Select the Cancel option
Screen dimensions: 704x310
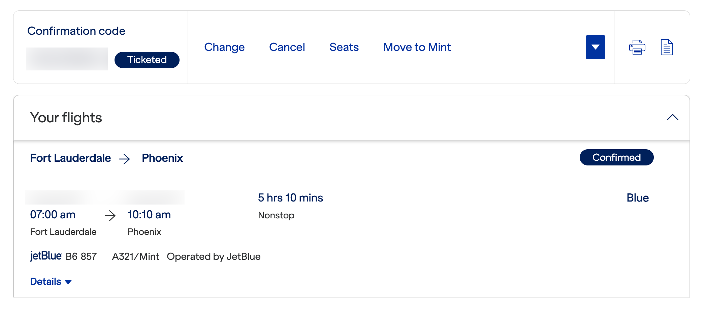287,47
